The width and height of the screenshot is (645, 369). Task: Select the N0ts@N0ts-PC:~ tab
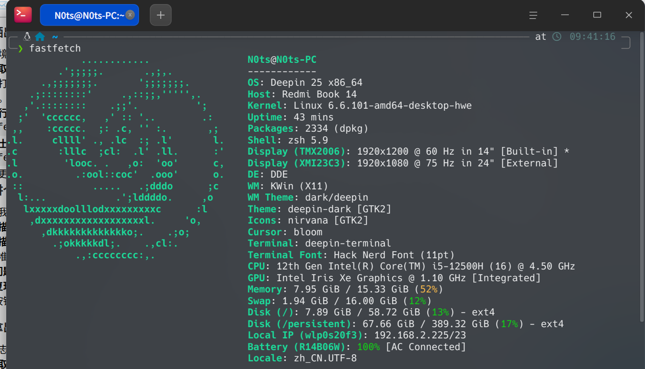(89, 15)
